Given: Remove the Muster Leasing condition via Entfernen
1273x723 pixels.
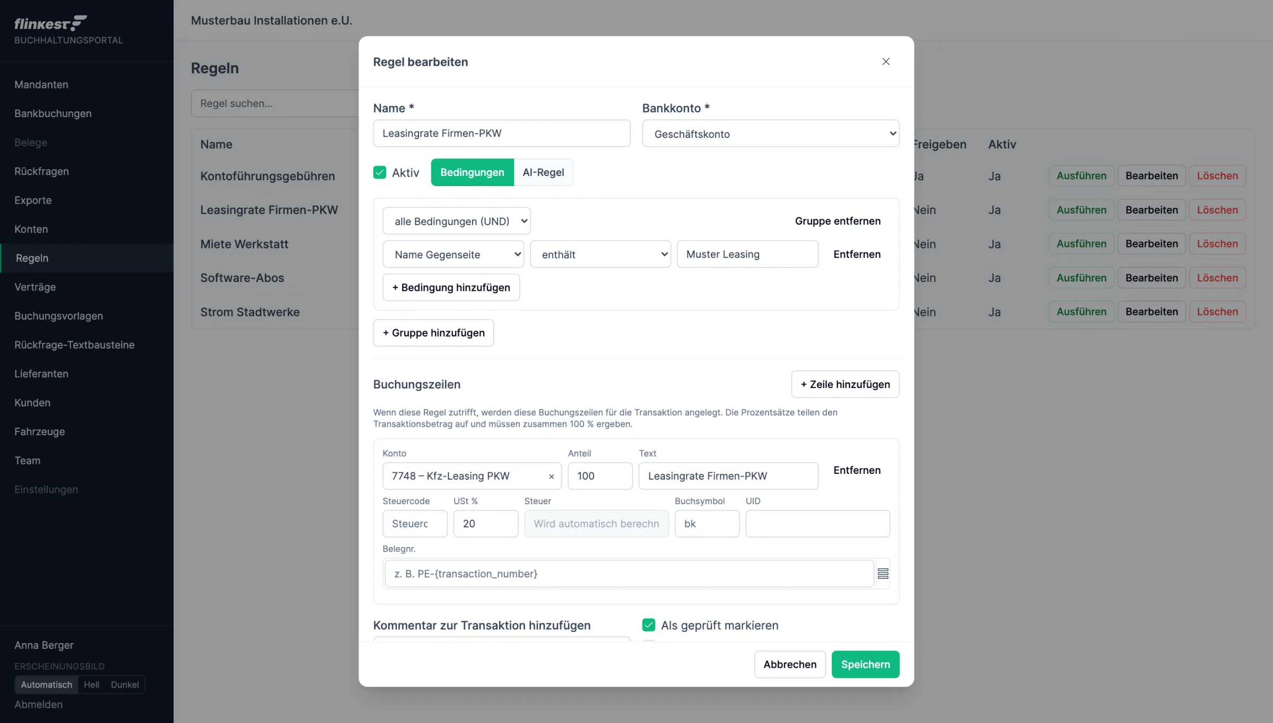Looking at the screenshot, I should [857, 254].
